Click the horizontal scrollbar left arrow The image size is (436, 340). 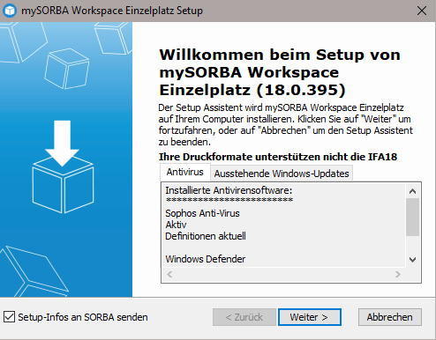pos(169,275)
